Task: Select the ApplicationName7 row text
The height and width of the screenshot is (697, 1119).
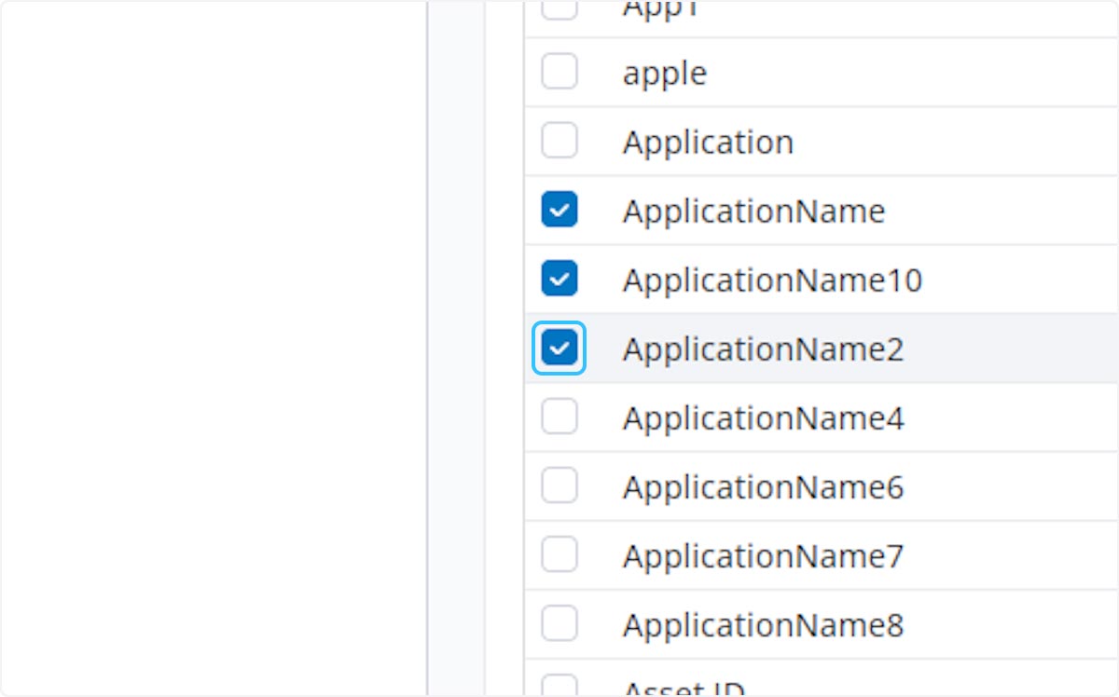Action: 763,556
